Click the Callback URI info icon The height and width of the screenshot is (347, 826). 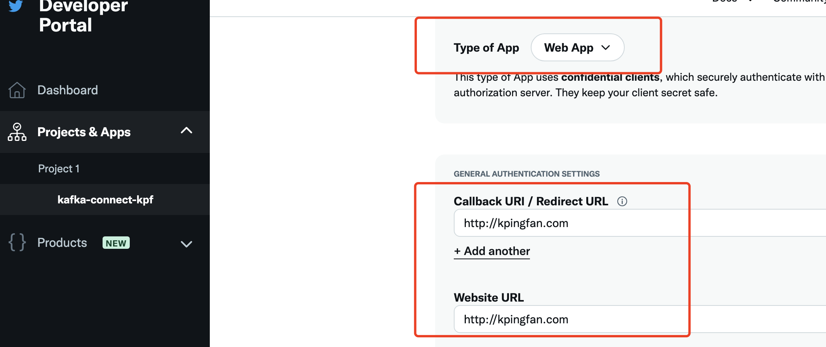(622, 201)
